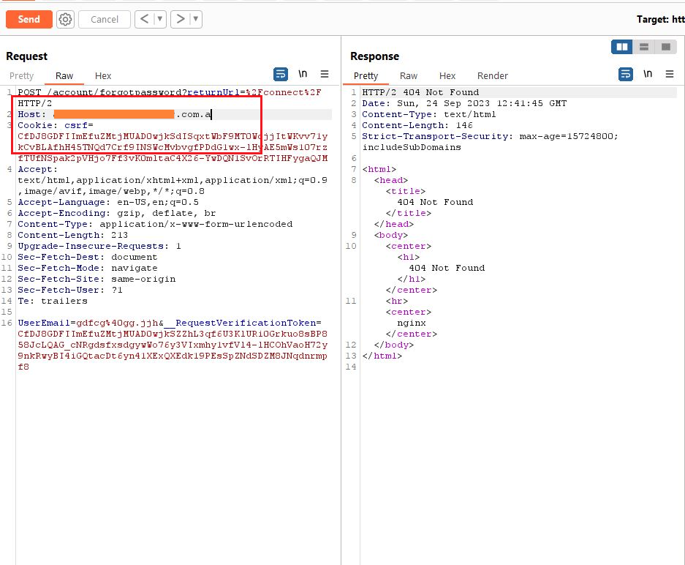Select the horizontal split layout icon

(643, 46)
